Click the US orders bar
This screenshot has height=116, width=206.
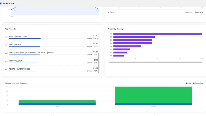pyautogui.click(x=158, y=34)
